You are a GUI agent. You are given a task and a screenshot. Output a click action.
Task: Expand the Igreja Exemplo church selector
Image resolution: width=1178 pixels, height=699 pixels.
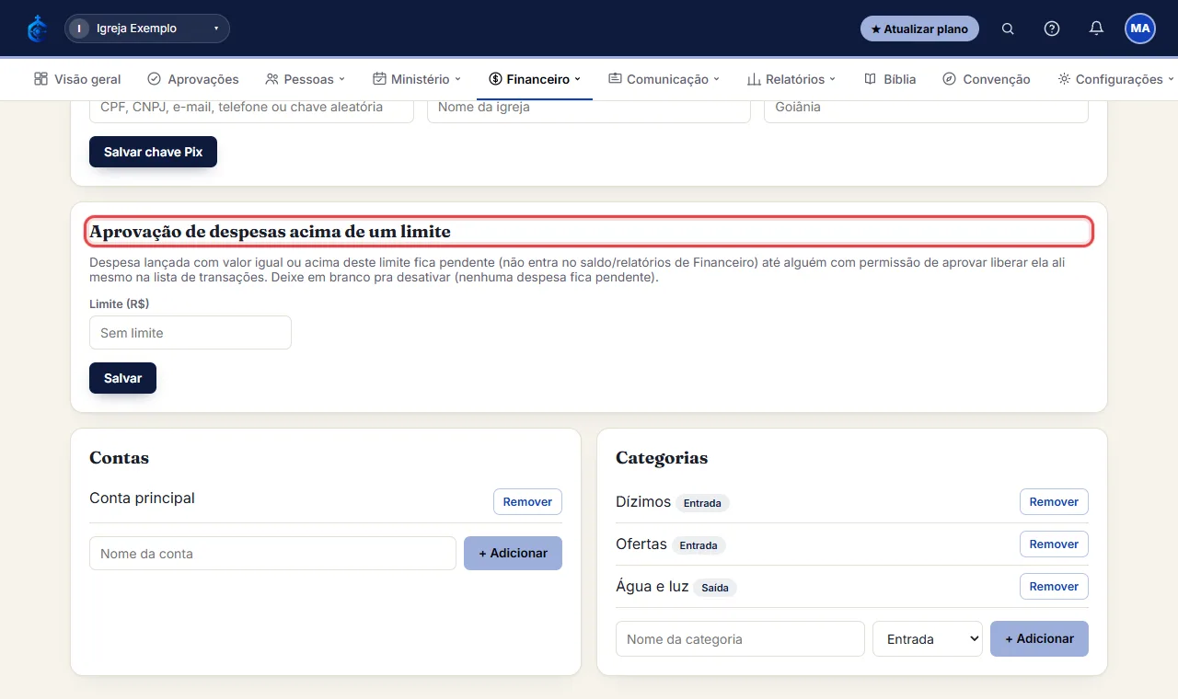[147, 29]
